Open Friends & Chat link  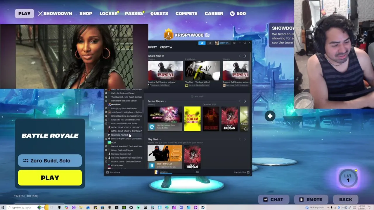click(240, 172)
